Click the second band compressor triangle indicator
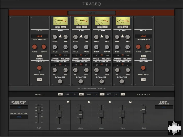This screenshot has height=137, width=183. point(81,36)
